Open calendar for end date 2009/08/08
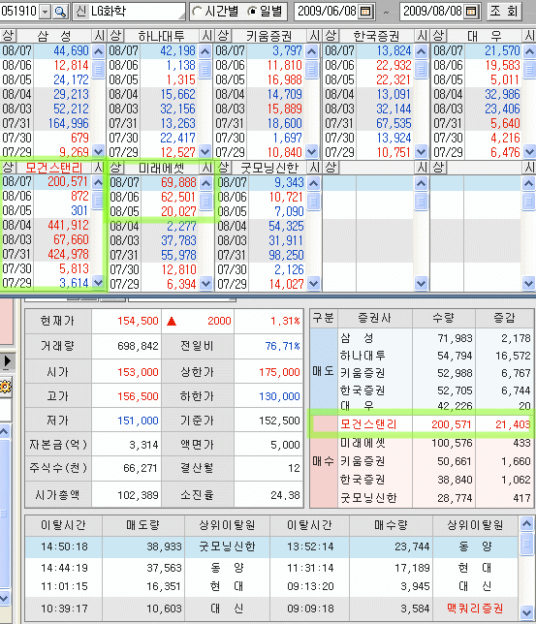The image size is (536, 624). 470,12
